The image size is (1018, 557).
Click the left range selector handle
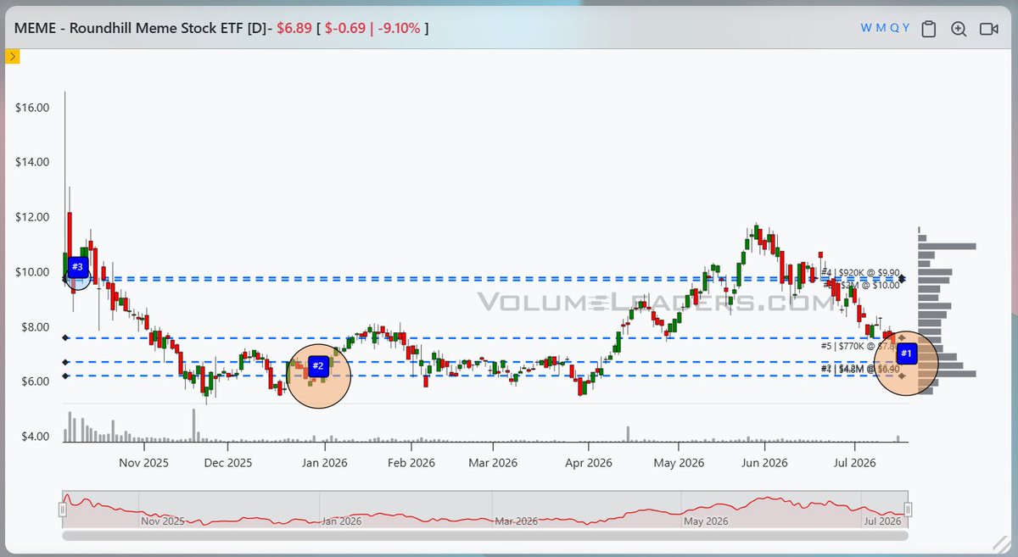pyautogui.click(x=62, y=510)
